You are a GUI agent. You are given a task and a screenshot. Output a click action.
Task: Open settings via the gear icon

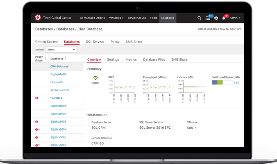point(216,18)
